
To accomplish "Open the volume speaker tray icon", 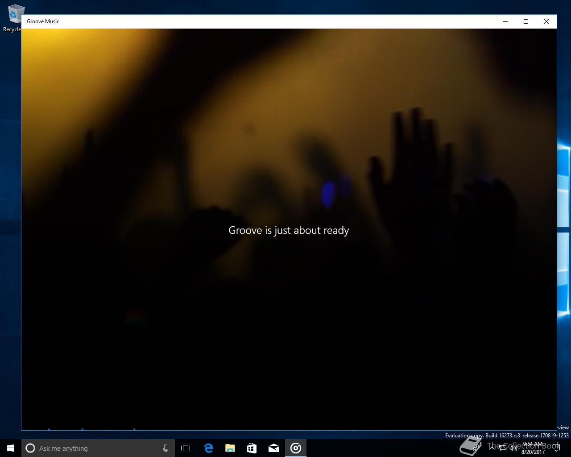I will (513, 448).
